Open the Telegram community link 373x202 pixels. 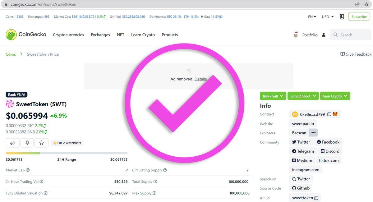click(x=303, y=151)
